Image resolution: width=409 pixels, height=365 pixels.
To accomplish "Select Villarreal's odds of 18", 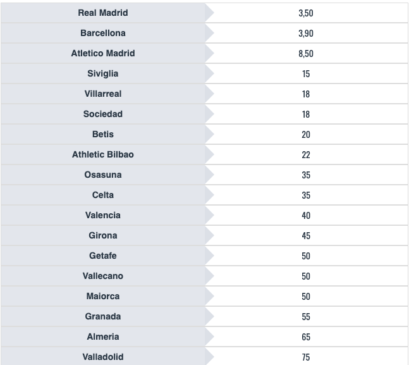I will tap(306, 94).
